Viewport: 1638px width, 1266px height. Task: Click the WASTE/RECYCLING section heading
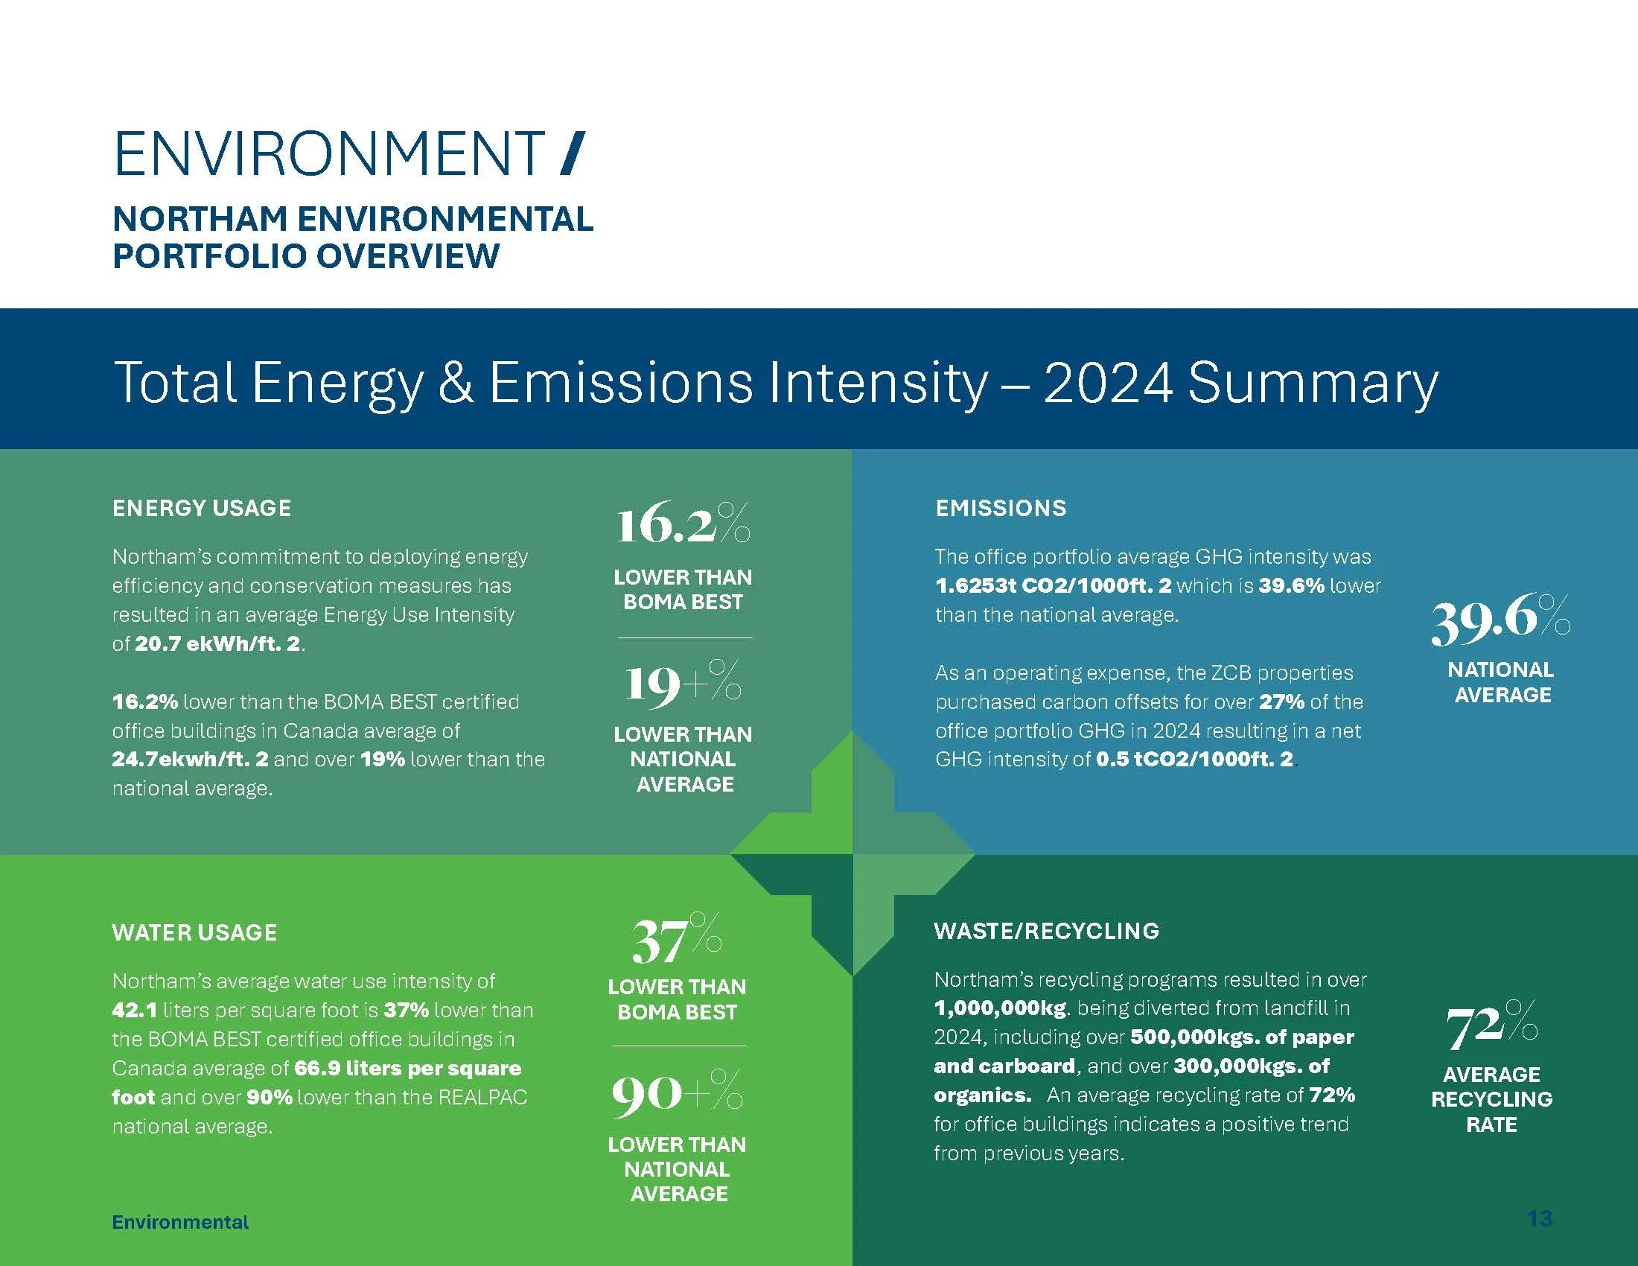pos(1046,931)
